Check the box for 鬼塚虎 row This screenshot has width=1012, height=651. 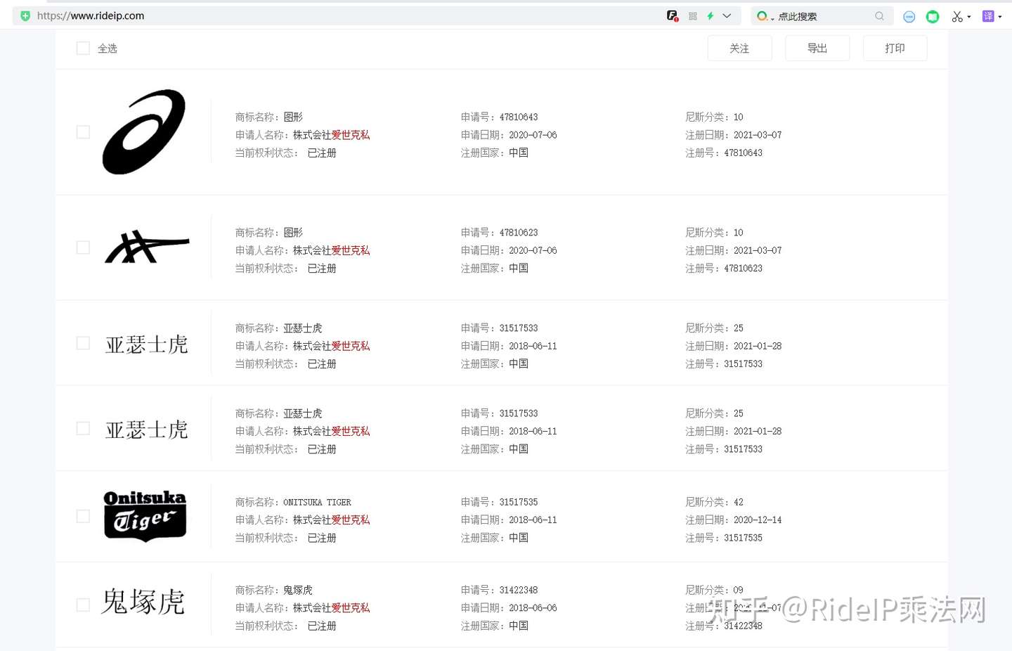pos(83,605)
